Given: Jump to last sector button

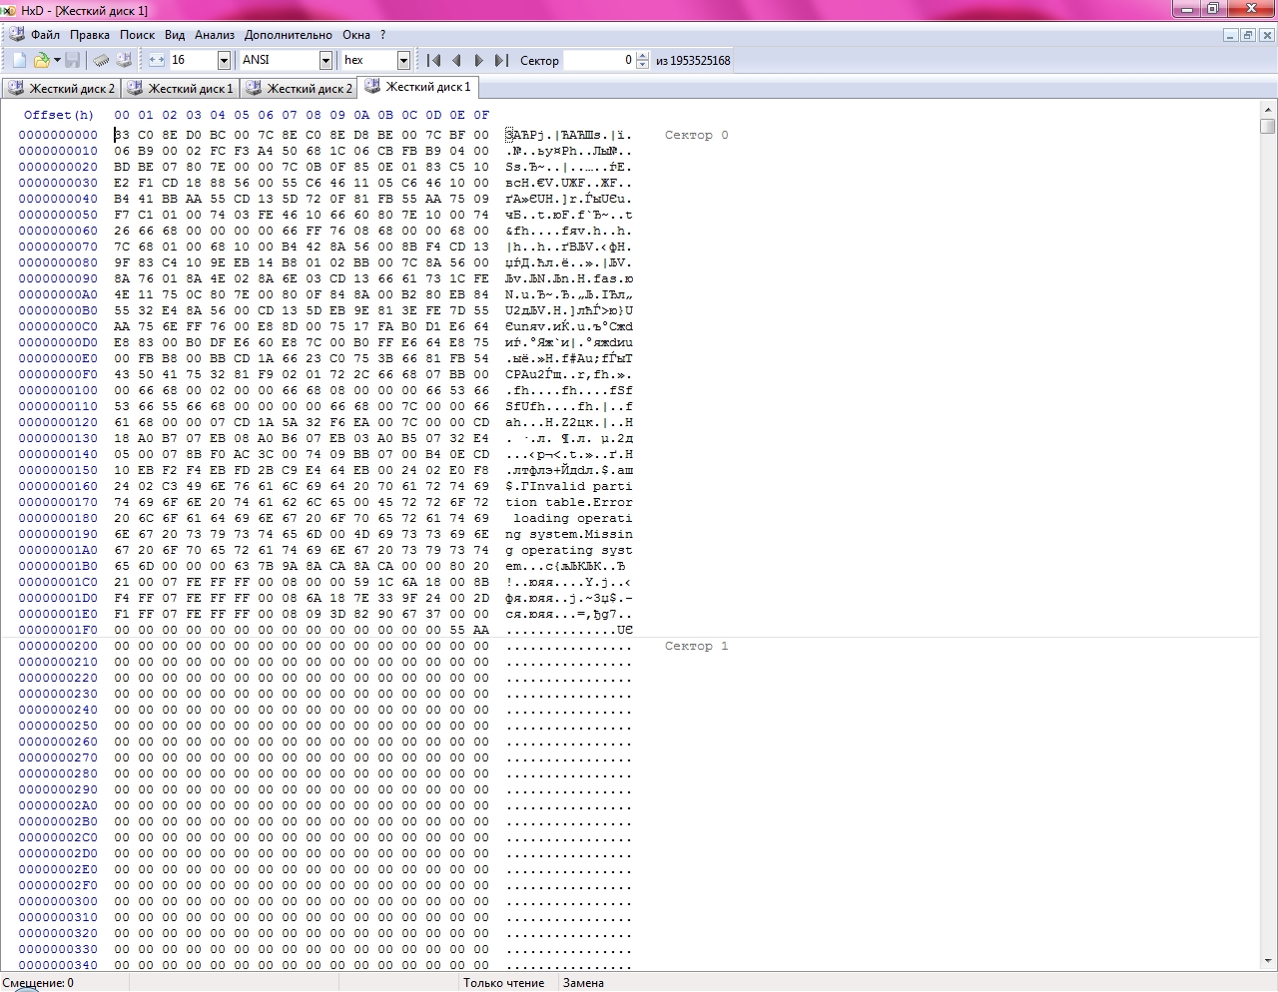Looking at the screenshot, I should coord(501,61).
